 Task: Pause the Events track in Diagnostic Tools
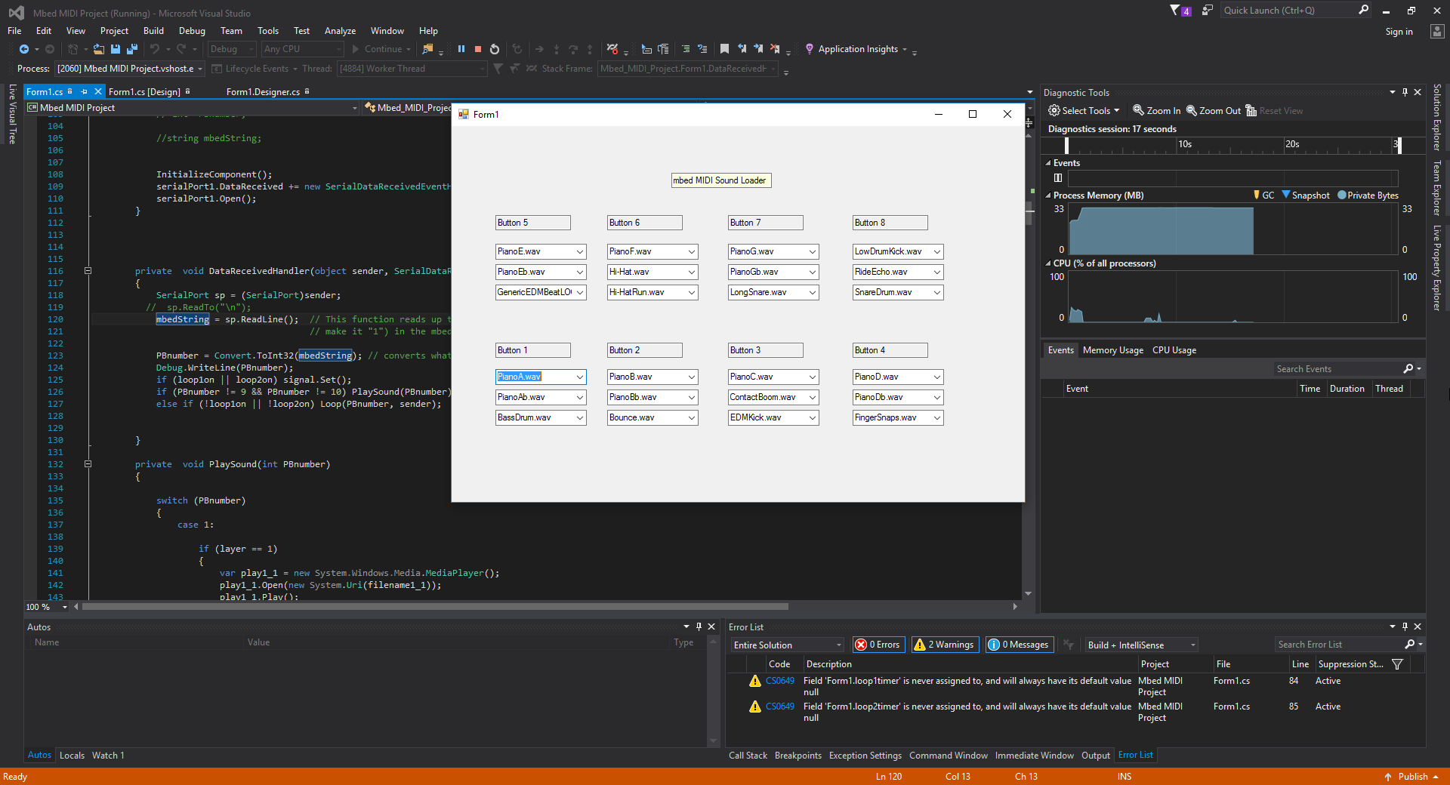click(x=1058, y=178)
